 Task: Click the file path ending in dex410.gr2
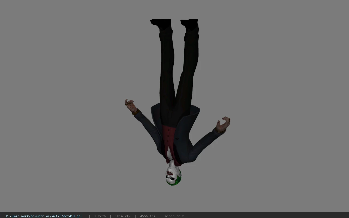(x=44, y=216)
